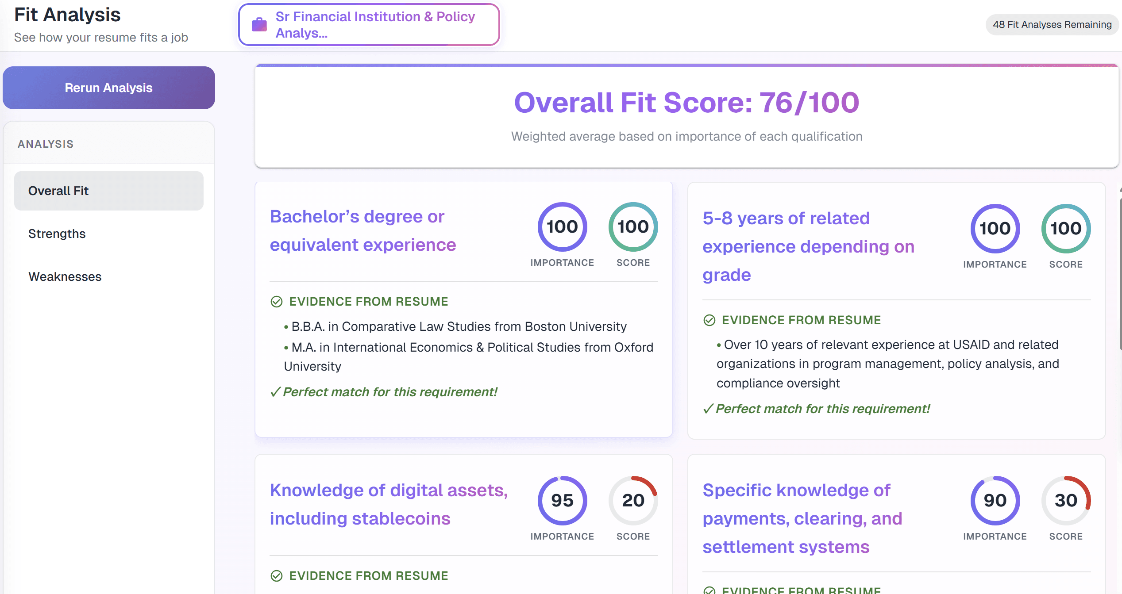Image resolution: width=1122 pixels, height=594 pixels.
Task: Click Bachelor's degree importance 100 circle
Action: tap(562, 227)
